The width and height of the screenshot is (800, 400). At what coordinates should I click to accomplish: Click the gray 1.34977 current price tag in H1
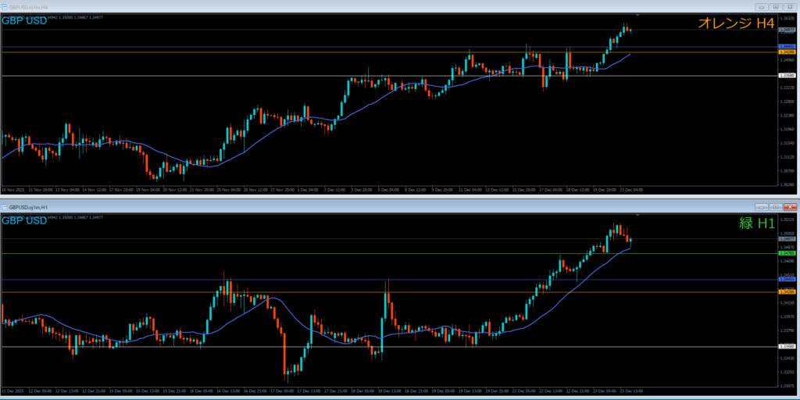click(787, 239)
